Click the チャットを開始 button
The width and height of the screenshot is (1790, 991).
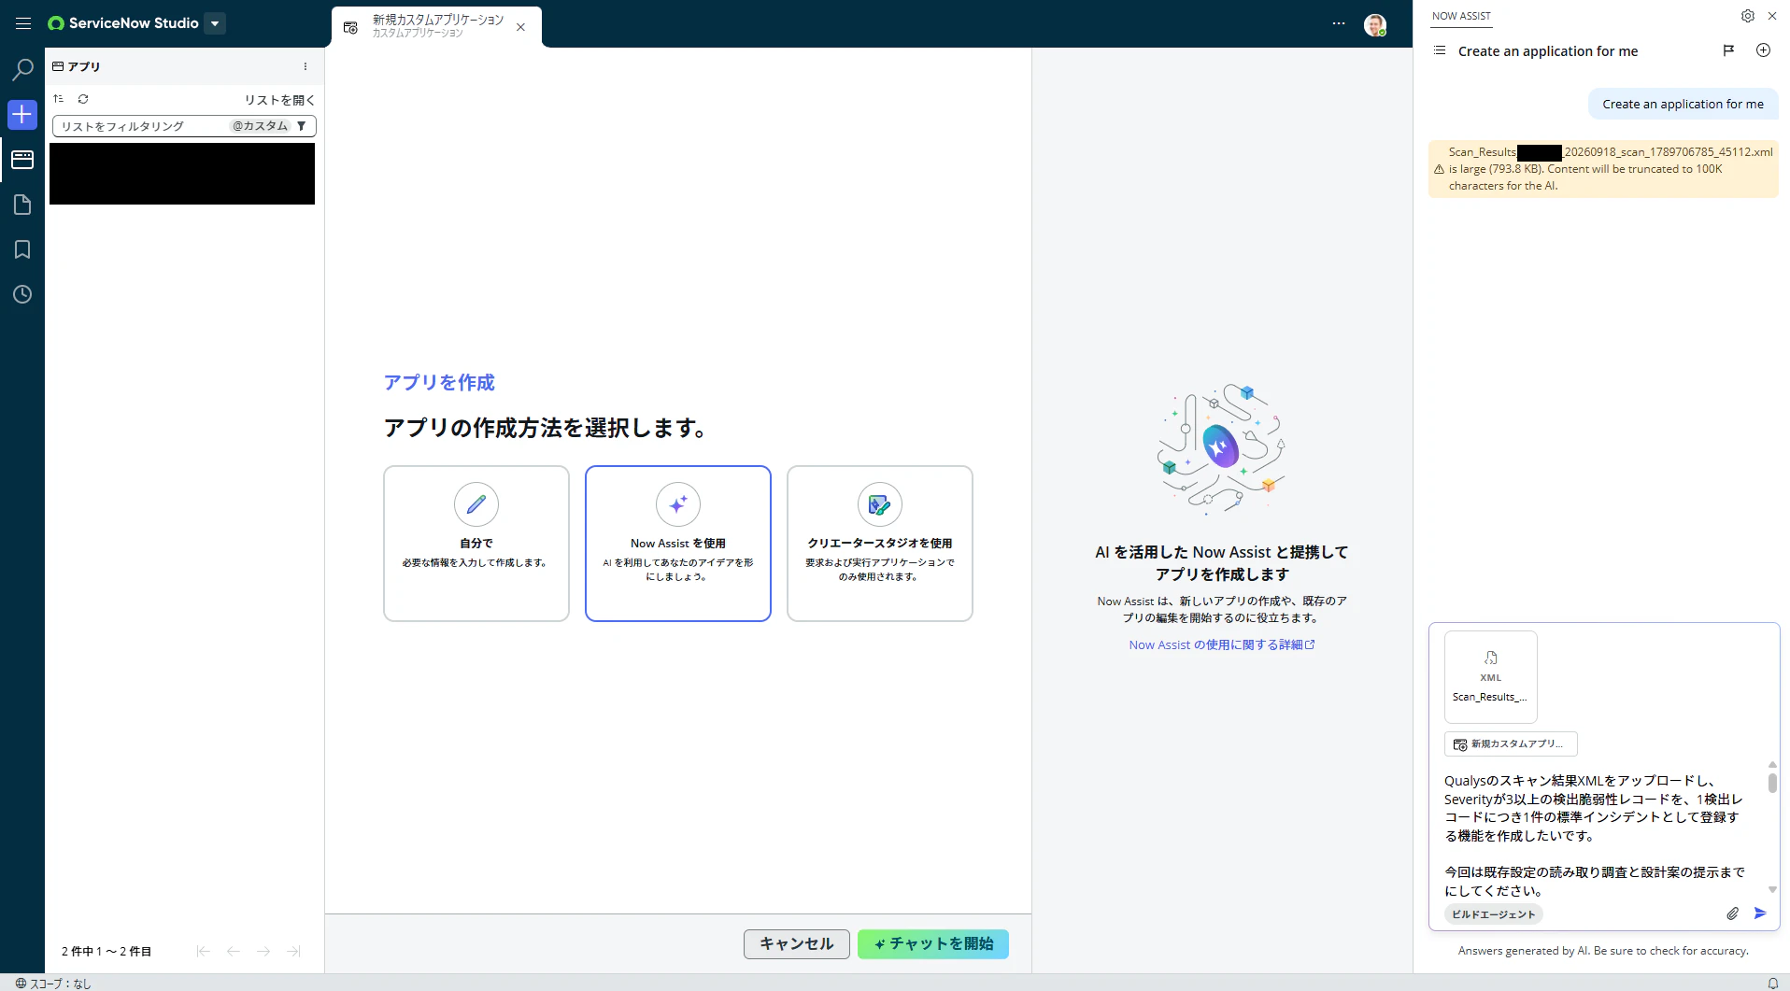[933, 944]
